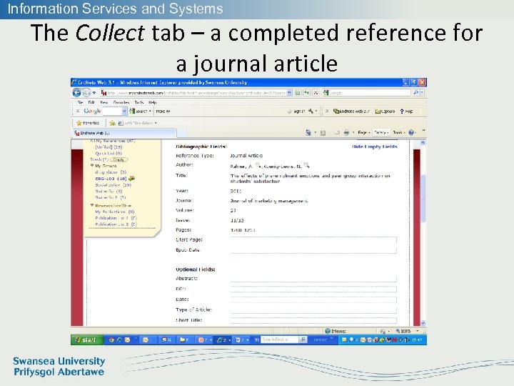Open the File menu
Image resolution: width=514 pixels, height=386 pixels.
pos(80,102)
